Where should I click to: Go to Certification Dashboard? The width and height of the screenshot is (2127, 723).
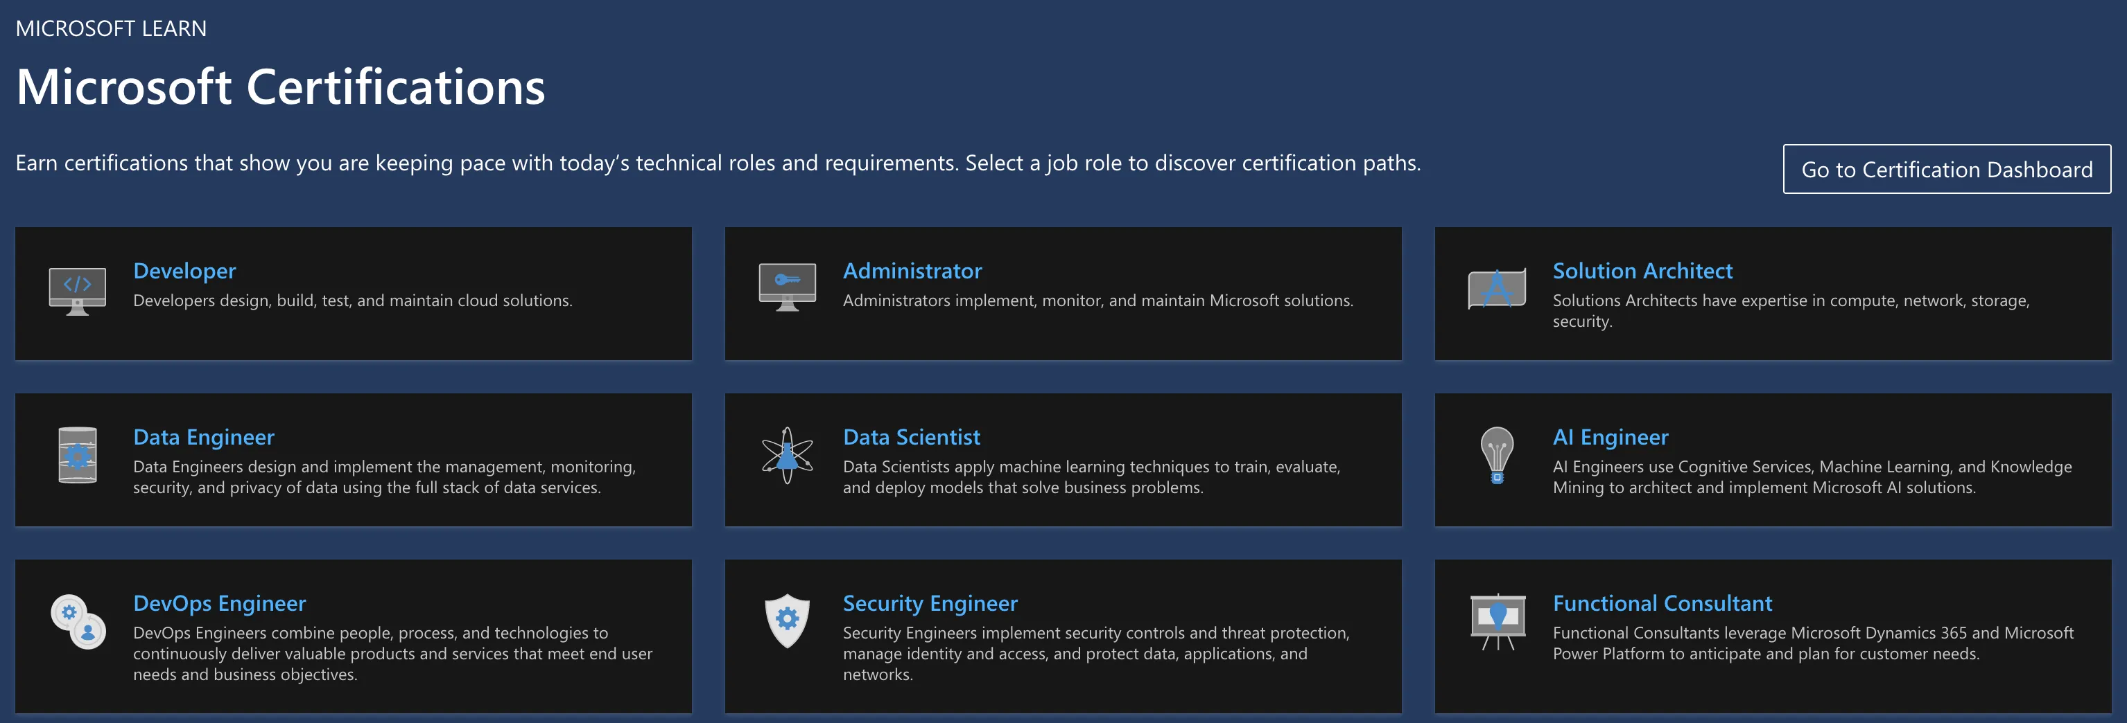tap(1946, 170)
